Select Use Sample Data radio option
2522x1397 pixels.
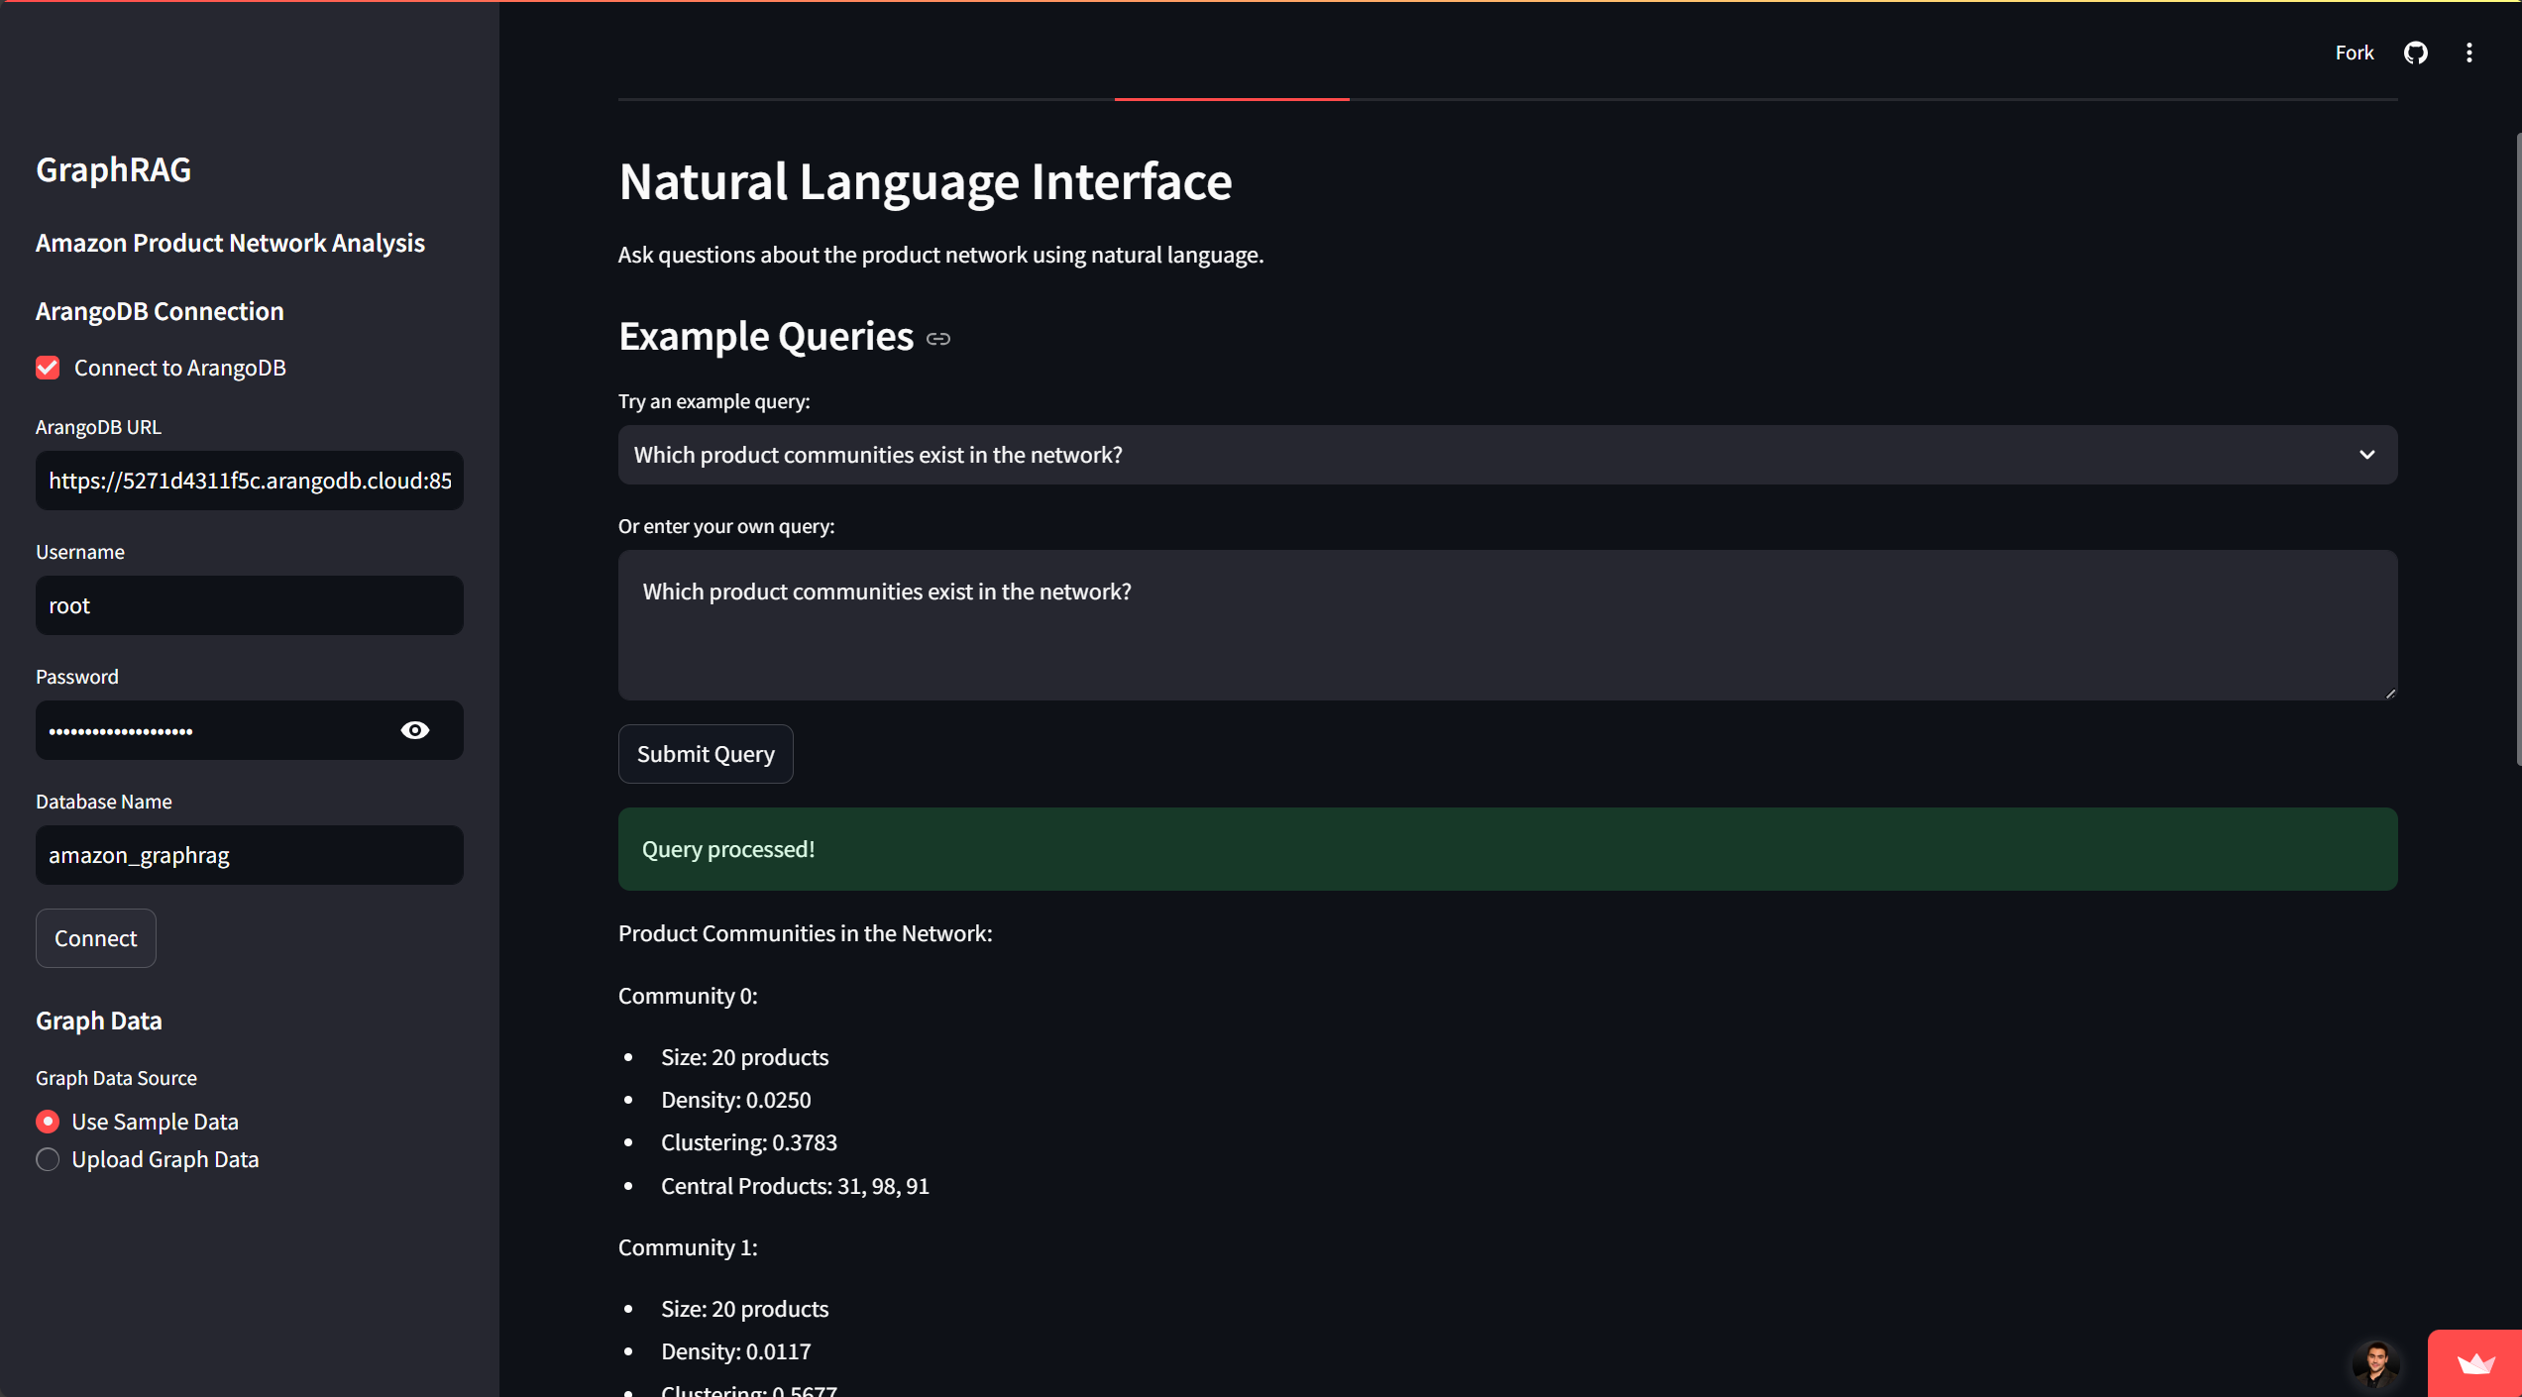click(48, 1122)
